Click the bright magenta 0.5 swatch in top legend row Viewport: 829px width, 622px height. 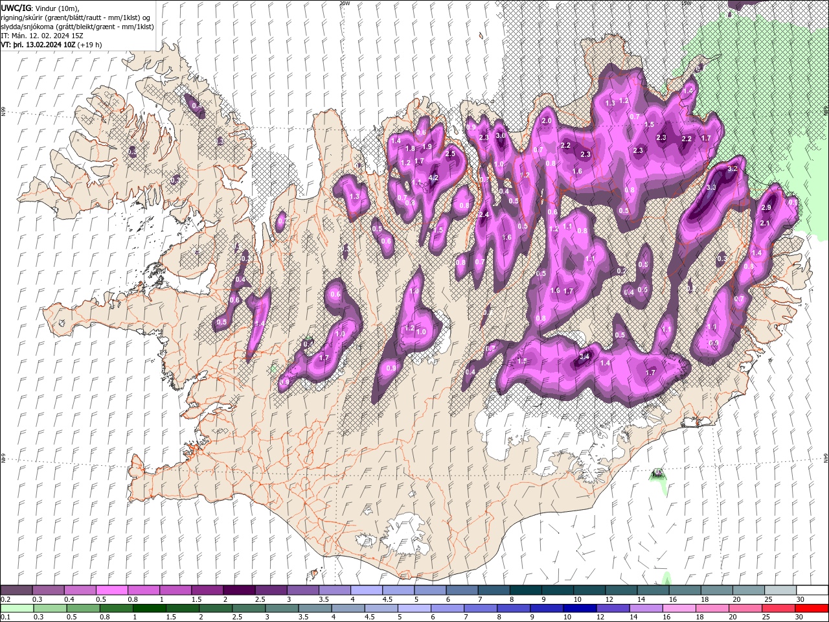pos(111,590)
